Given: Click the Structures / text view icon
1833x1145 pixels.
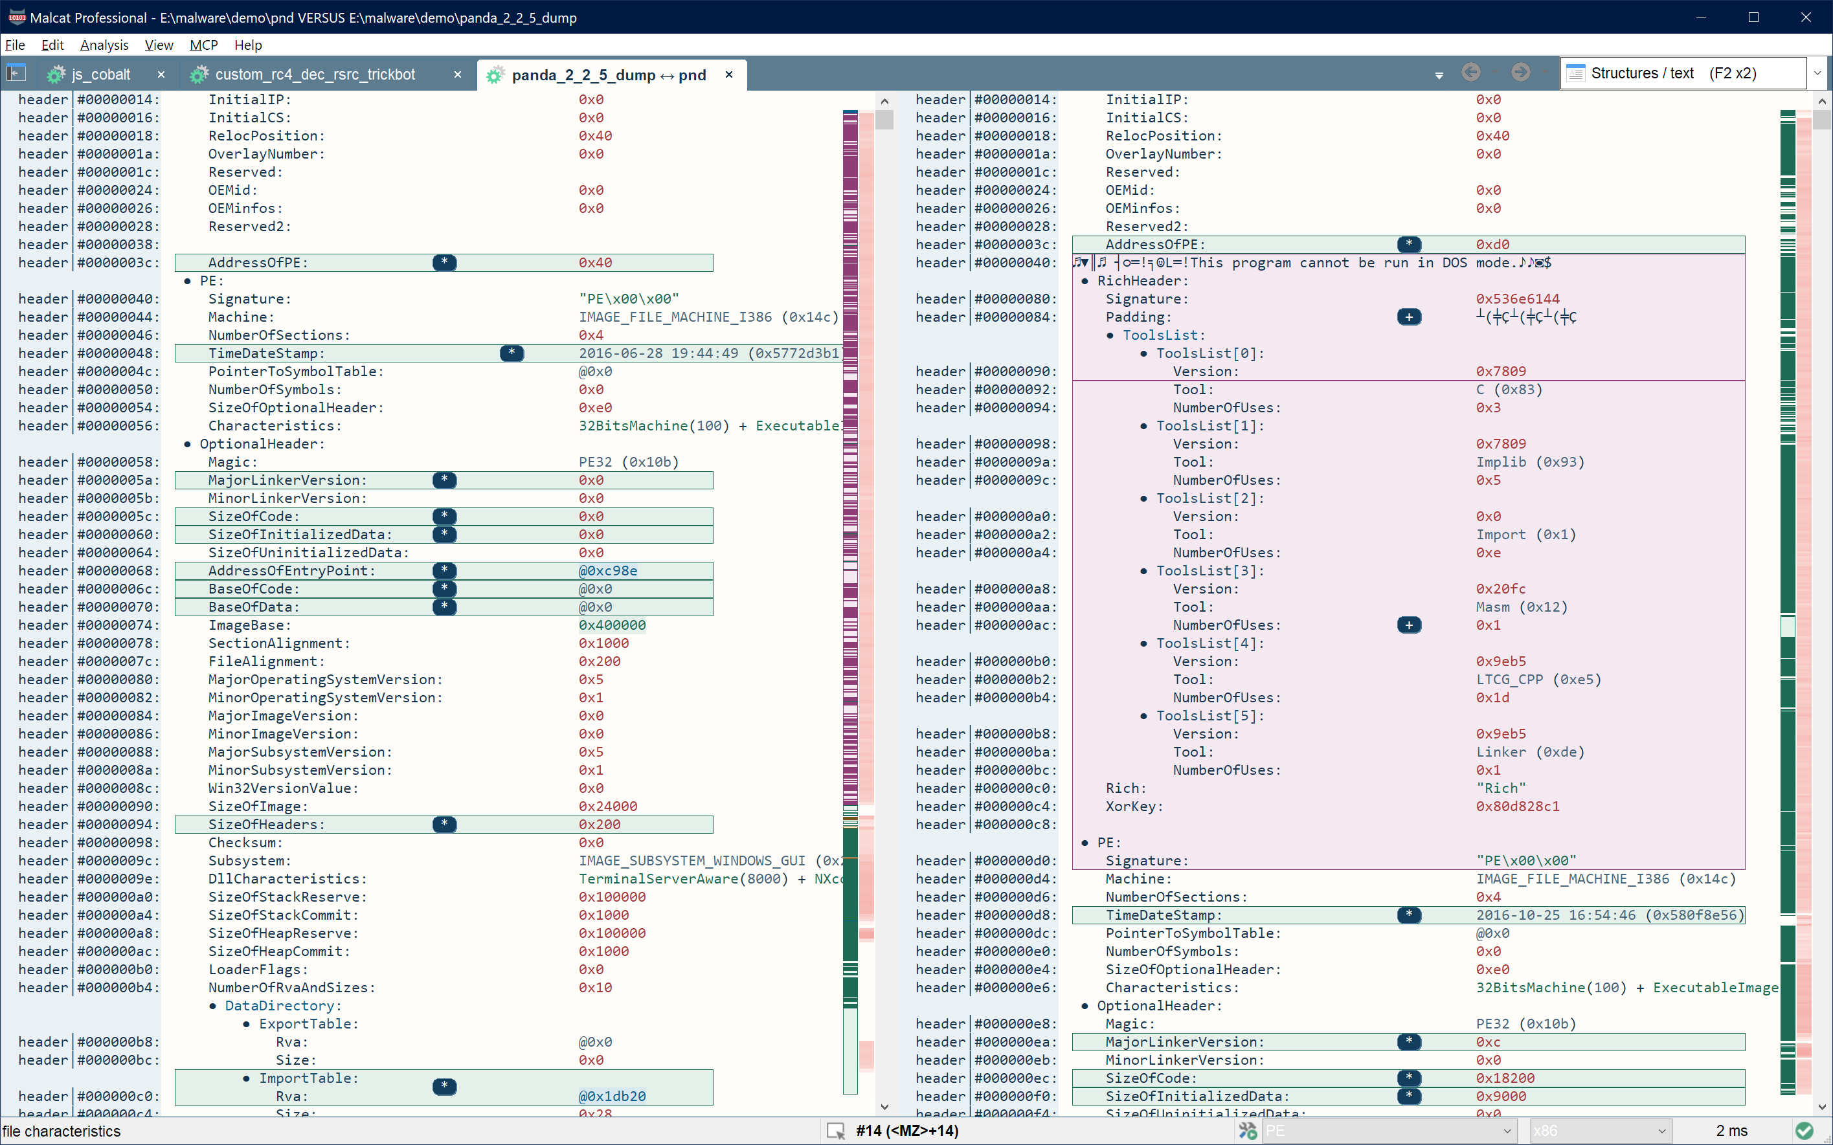Looking at the screenshot, I should (1575, 73).
